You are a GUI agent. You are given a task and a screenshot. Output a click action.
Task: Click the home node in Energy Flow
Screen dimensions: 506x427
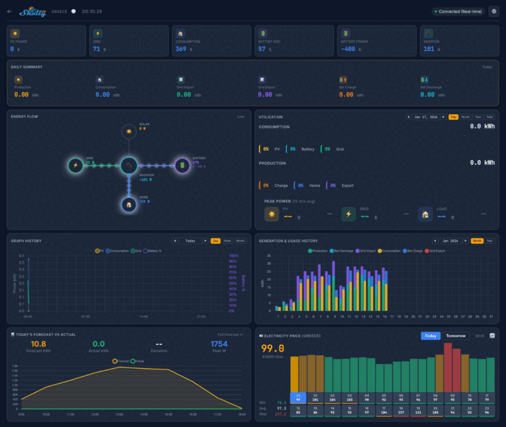[129, 204]
